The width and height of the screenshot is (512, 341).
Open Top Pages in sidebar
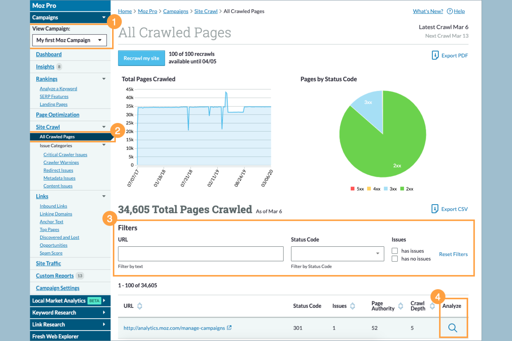pos(49,229)
